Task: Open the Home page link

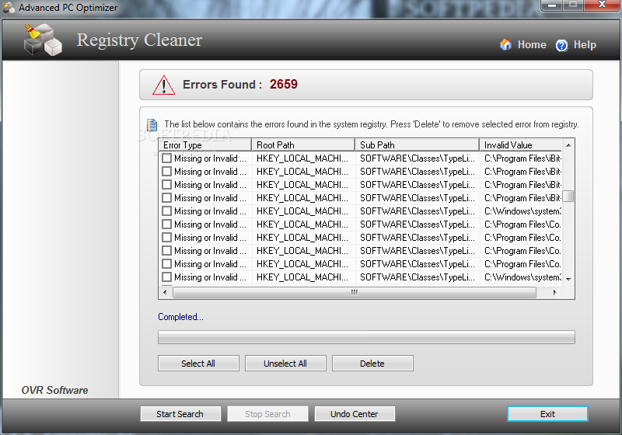Action: pyautogui.click(x=532, y=45)
